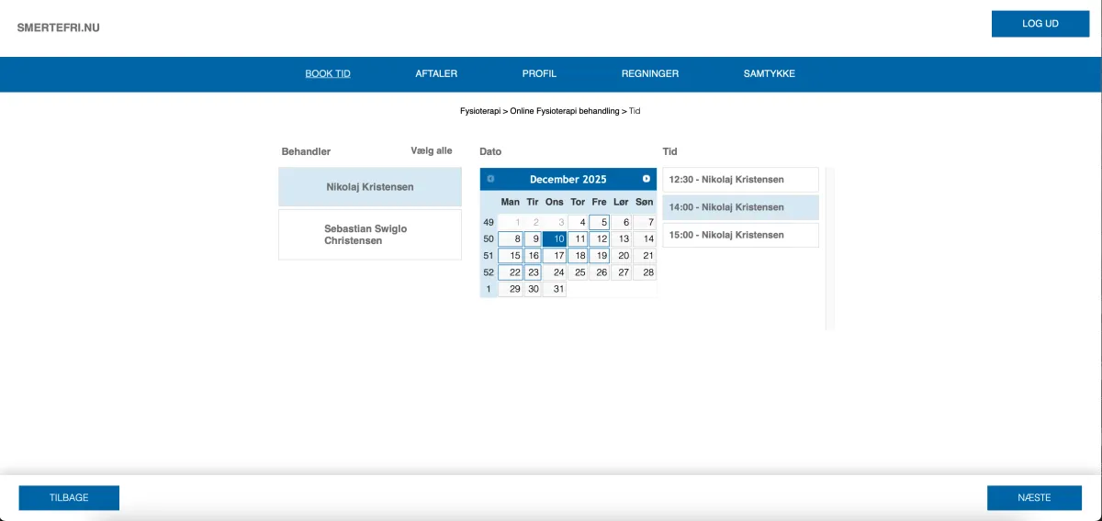This screenshot has height=521, width=1102.
Task: Select December 24 in calendar
Action: (555, 272)
